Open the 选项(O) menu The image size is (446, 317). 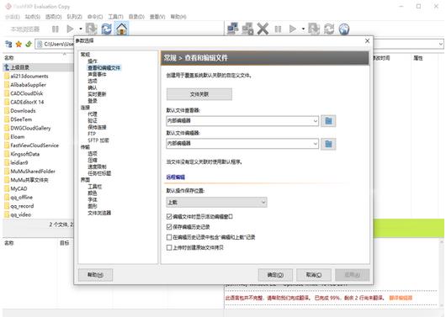54,17
